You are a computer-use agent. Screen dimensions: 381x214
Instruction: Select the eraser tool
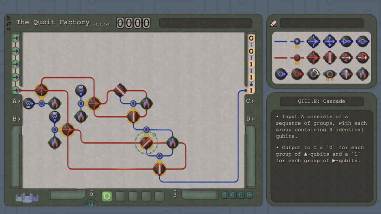[x=274, y=23]
